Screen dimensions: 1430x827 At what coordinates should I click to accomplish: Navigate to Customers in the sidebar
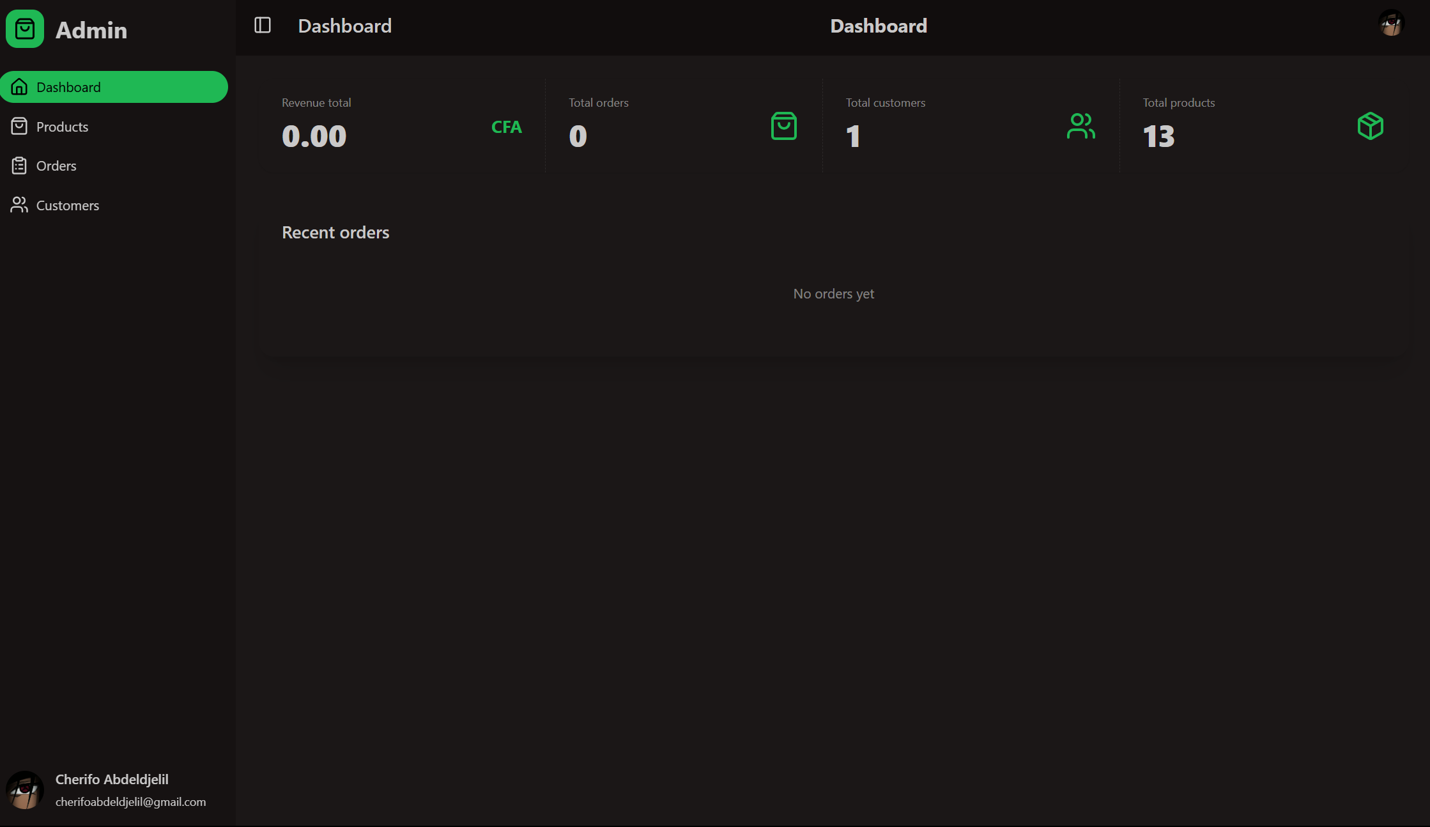click(x=68, y=205)
